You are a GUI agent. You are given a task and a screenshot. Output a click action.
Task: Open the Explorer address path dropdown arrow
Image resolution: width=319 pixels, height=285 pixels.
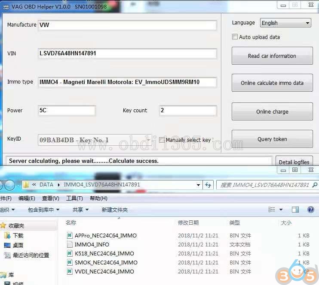pyautogui.click(x=198, y=185)
